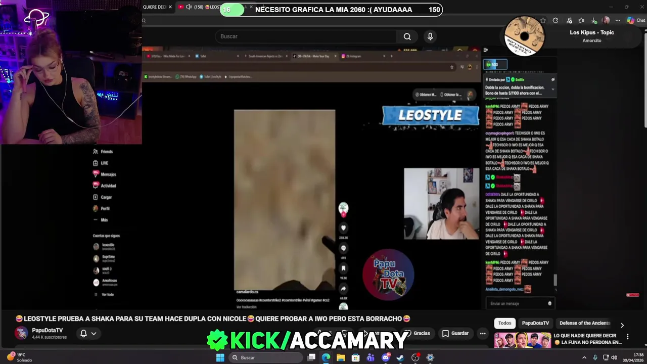Image resolution: width=647 pixels, height=364 pixels.
Task: Open the browser profile avatar
Action: [606, 20]
